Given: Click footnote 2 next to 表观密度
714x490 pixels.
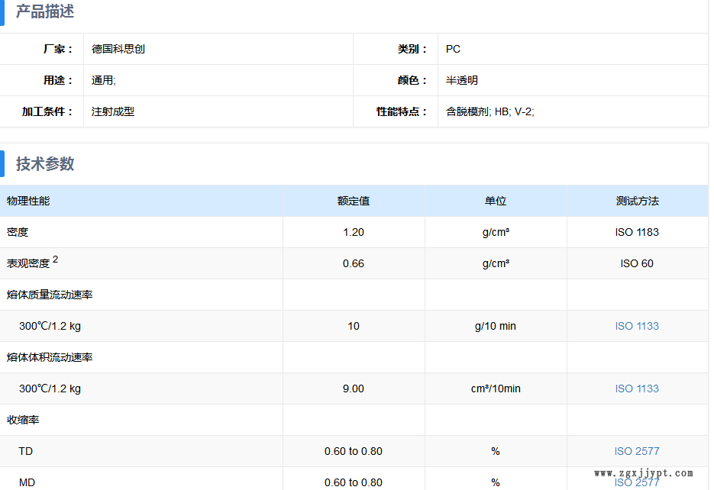Looking at the screenshot, I should (56, 260).
